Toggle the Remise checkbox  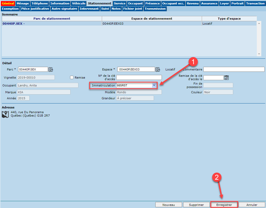72,78
